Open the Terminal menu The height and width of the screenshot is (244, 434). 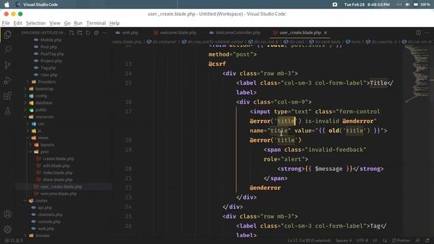click(96, 23)
